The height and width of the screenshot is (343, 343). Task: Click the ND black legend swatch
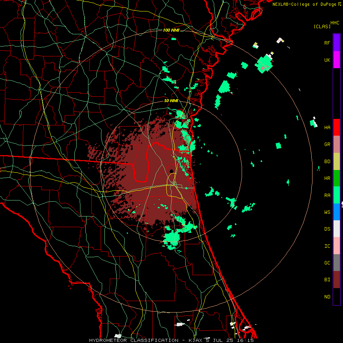(x=337, y=297)
